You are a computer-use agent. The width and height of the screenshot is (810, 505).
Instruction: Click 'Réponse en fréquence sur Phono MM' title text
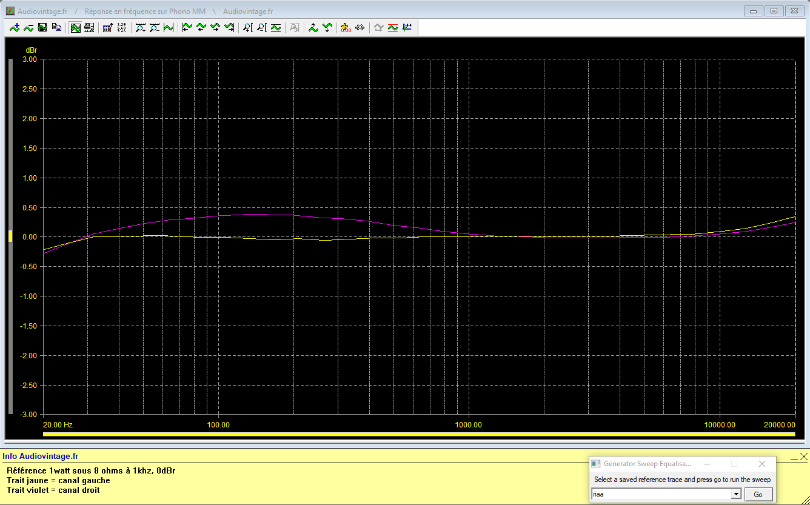[145, 12]
